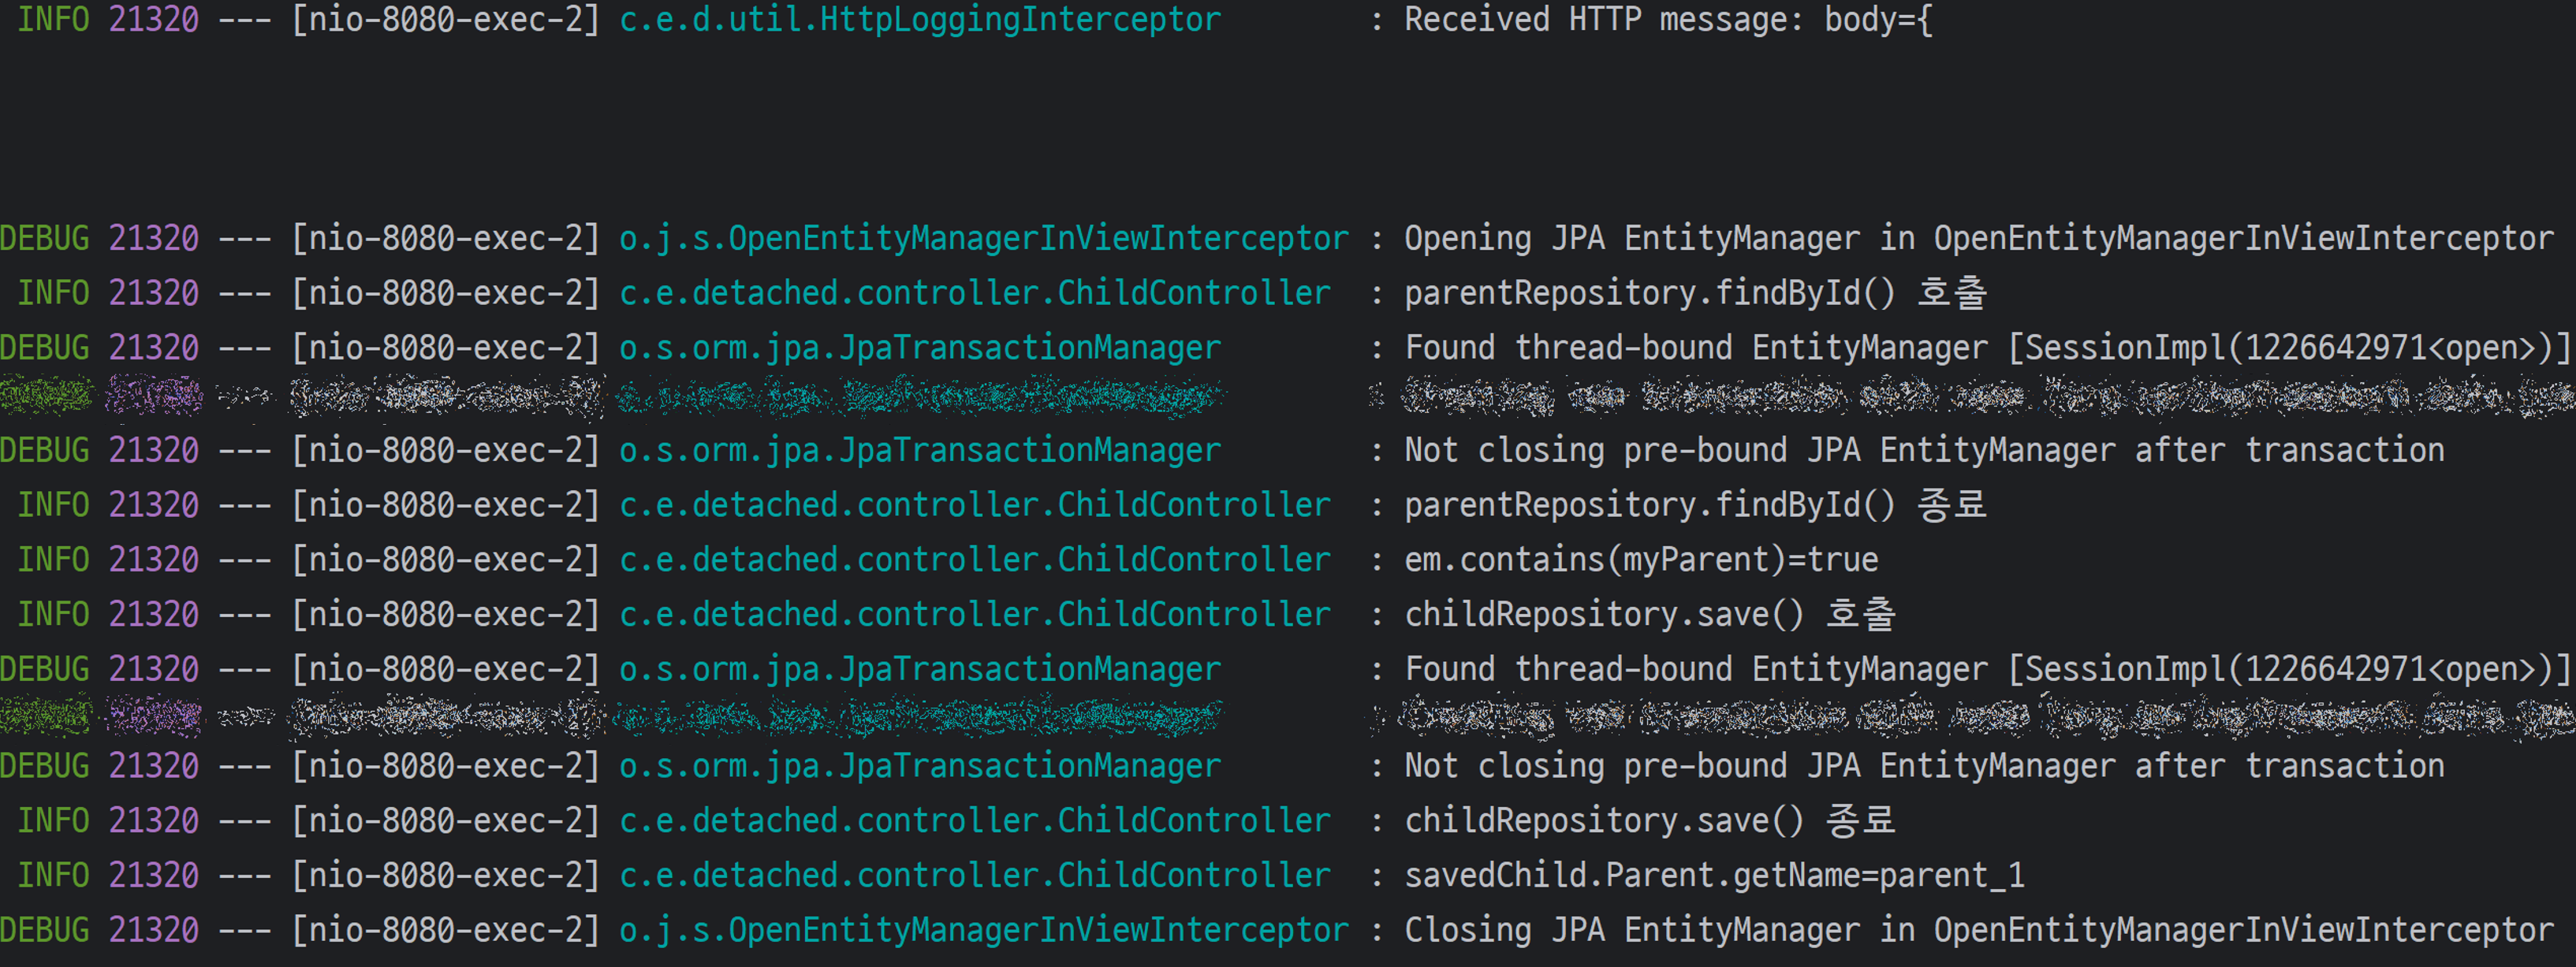Open ChildController link on "childRepository.save() 호출" line
Screen dimensions: 2576x967
pos(975,614)
